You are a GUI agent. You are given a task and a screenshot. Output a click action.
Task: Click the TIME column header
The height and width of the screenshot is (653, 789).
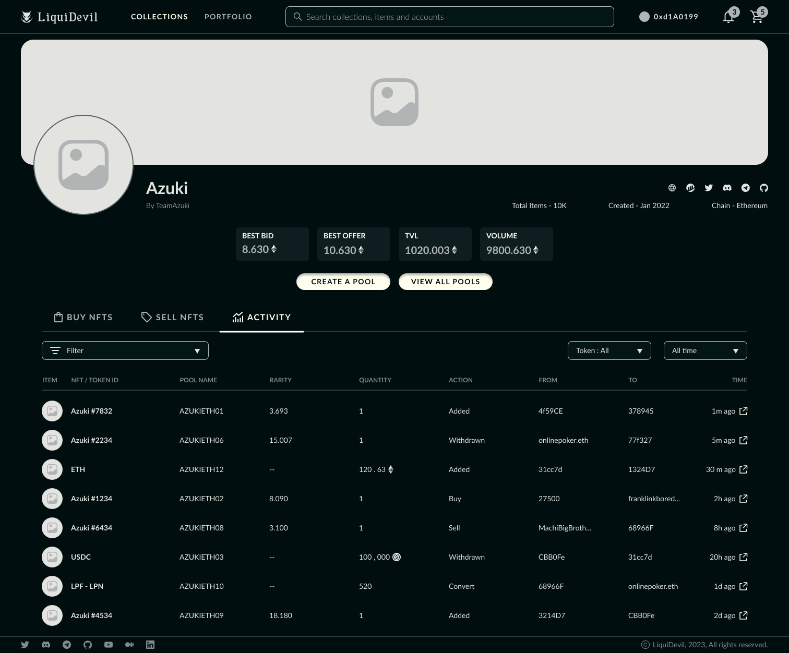pyautogui.click(x=739, y=380)
